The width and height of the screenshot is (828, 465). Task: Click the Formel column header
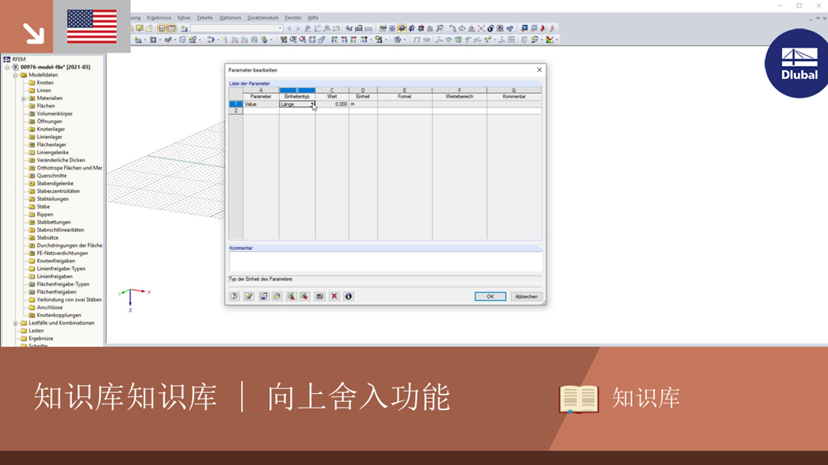click(404, 97)
